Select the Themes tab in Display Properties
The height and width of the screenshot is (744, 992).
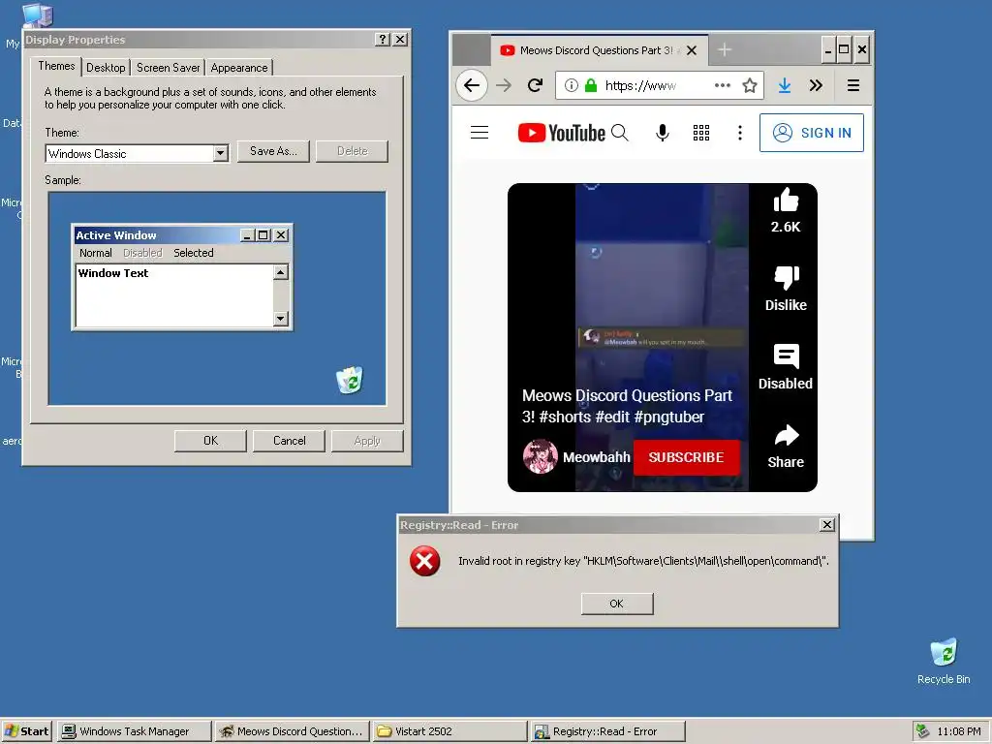pyautogui.click(x=56, y=66)
